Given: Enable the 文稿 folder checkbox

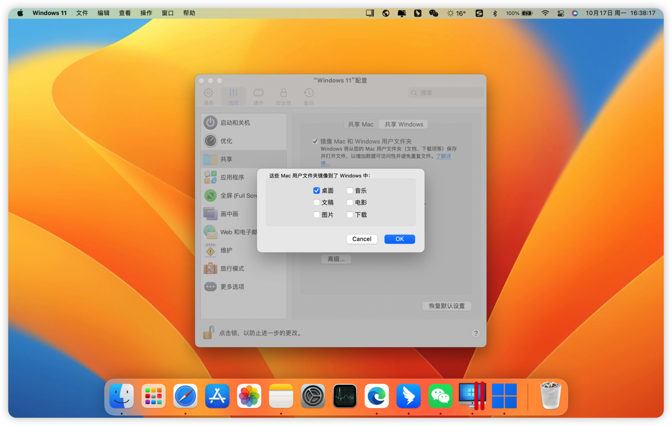Looking at the screenshot, I should (x=317, y=202).
